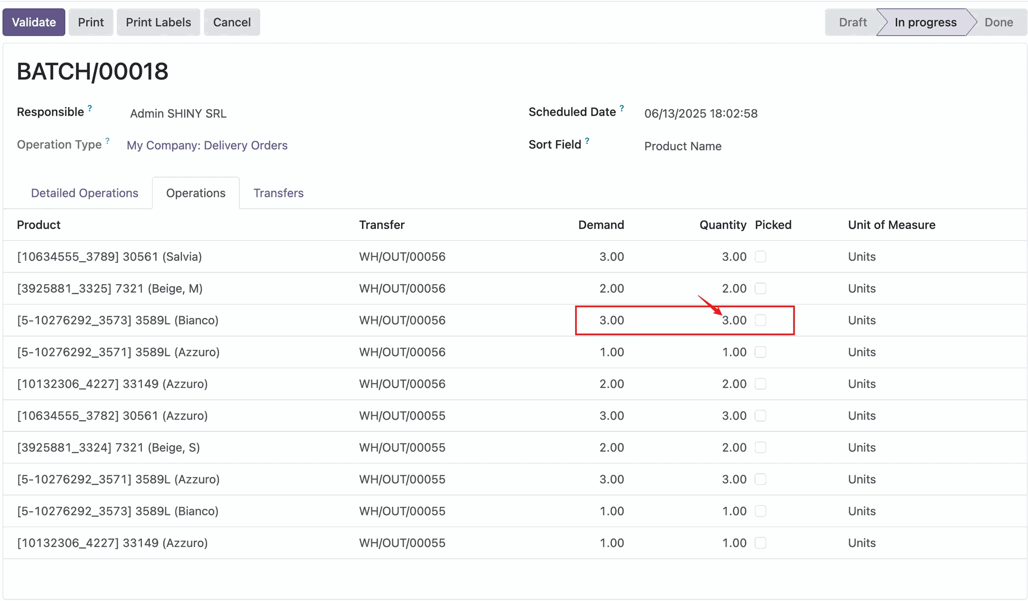Select the Operations tab
The height and width of the screenshot is (601, 1028).
pyautogui.click(x=195, y=193)
